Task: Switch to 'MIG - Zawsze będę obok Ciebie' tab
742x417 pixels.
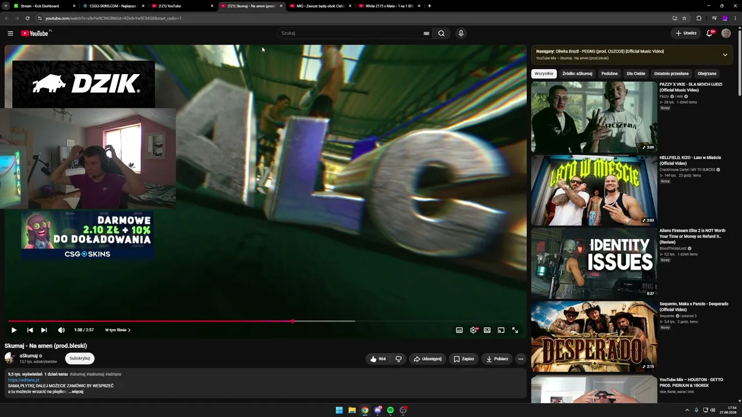Action: pos(320,6)
